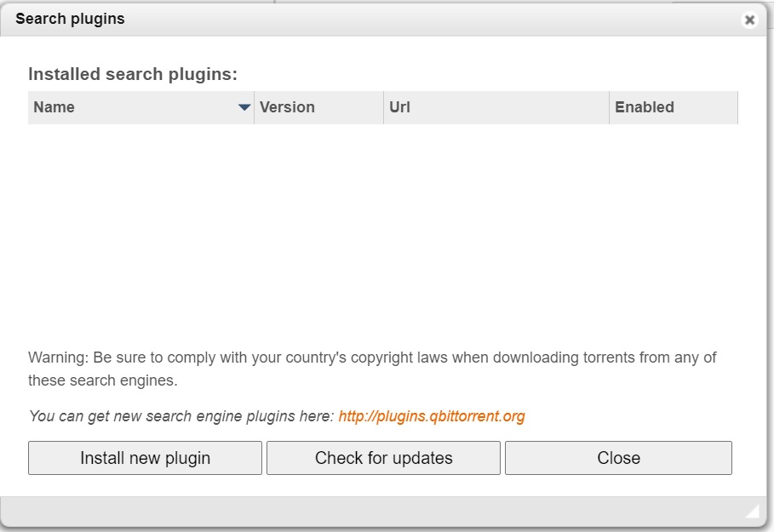Screen dimensions: 774x532
Task: Click the Close button at the bottom
Action: click(618, 458)
